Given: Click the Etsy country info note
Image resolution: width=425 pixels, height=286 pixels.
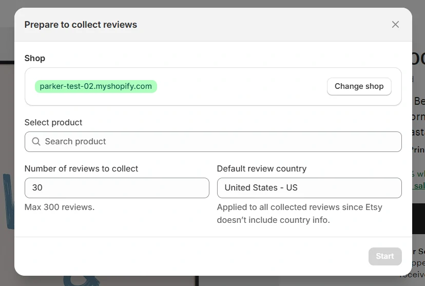Looking at the screenshot, I should pyautogui.click(x=300, y=214).
